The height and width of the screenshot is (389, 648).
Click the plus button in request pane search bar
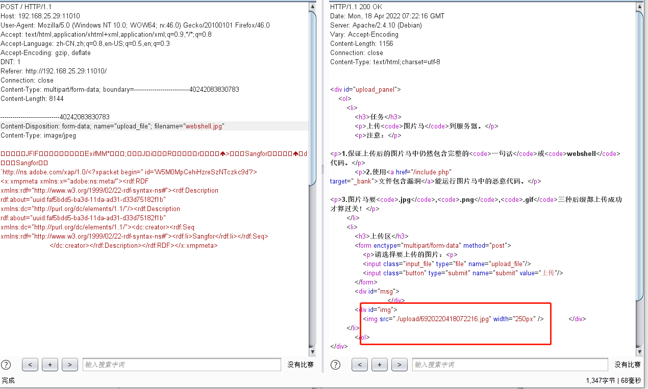(50, 365)
